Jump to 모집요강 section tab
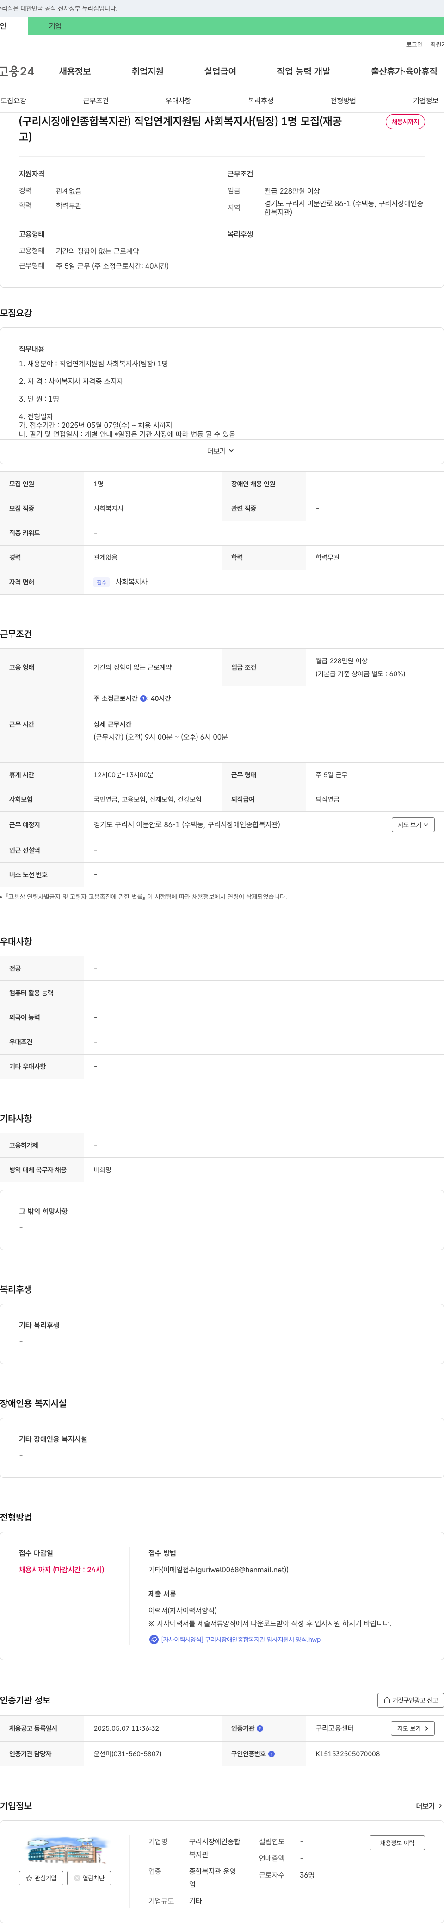 (13, 101)
